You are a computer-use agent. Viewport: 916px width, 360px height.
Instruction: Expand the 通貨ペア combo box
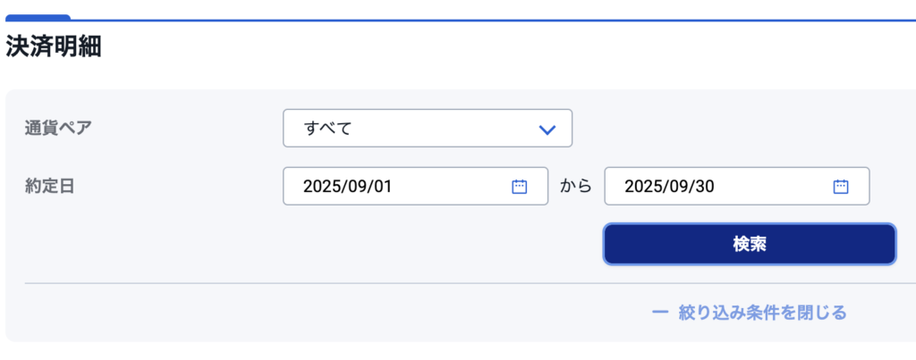[x=427, y=129]
